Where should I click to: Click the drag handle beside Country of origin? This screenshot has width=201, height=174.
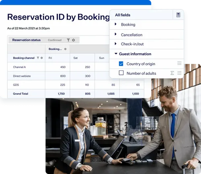coord(179,63)
